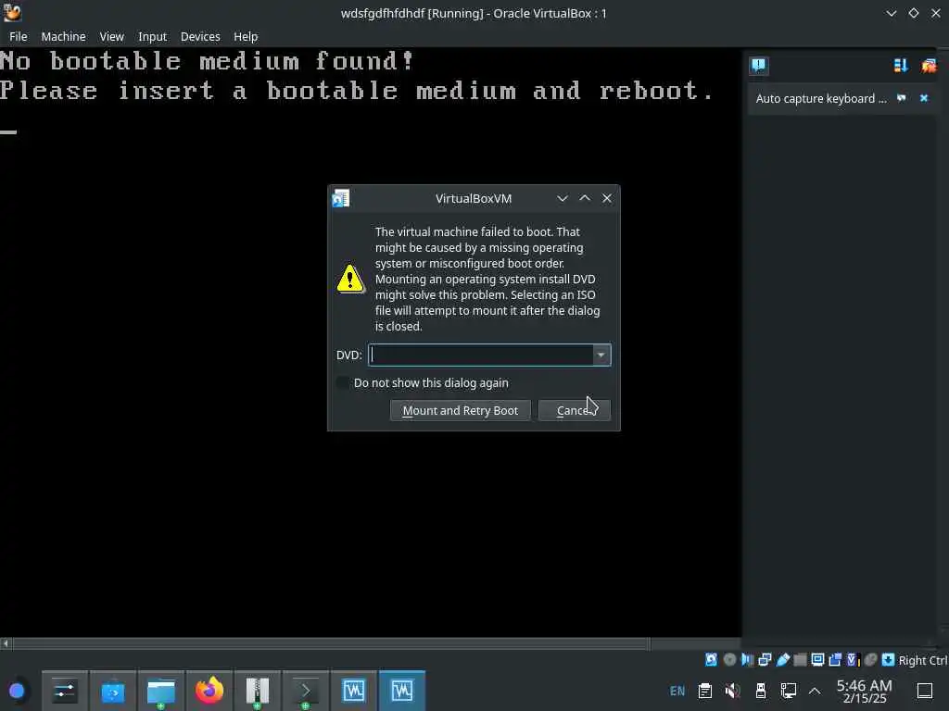
Task: Dismiss the Auto capture keyboard notification
Action: click(x=924, y=98)
